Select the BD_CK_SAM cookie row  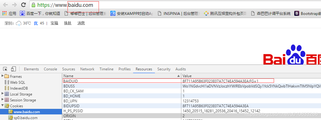[x=192, y=91]
